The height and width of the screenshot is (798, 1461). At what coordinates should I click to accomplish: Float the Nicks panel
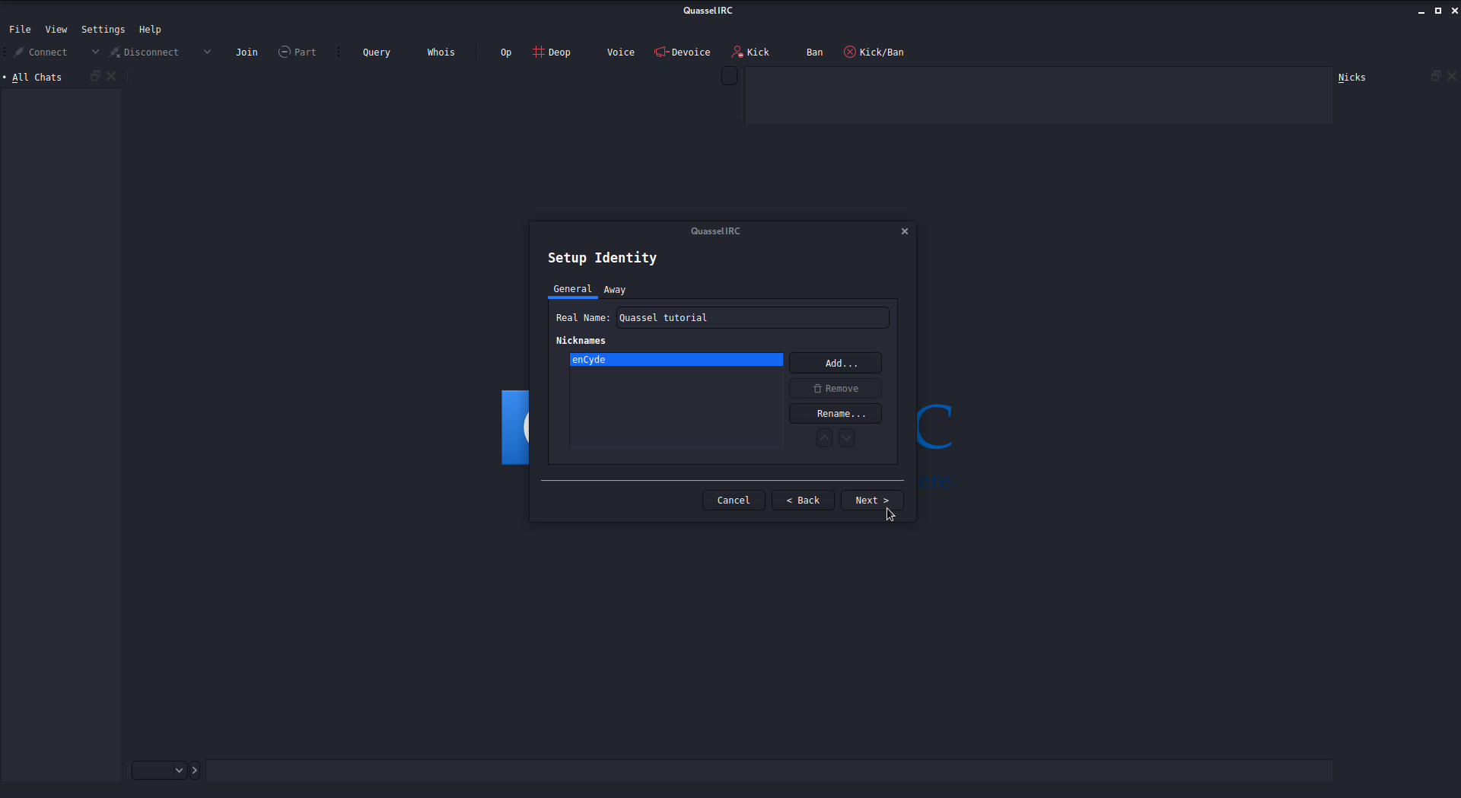coord(1437,76)
